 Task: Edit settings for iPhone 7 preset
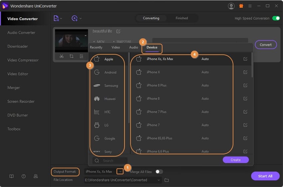[245, 125]
